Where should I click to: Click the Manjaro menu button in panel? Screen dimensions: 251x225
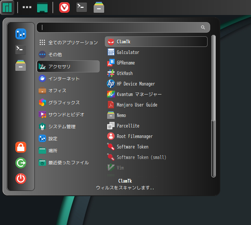pos(7,7)
